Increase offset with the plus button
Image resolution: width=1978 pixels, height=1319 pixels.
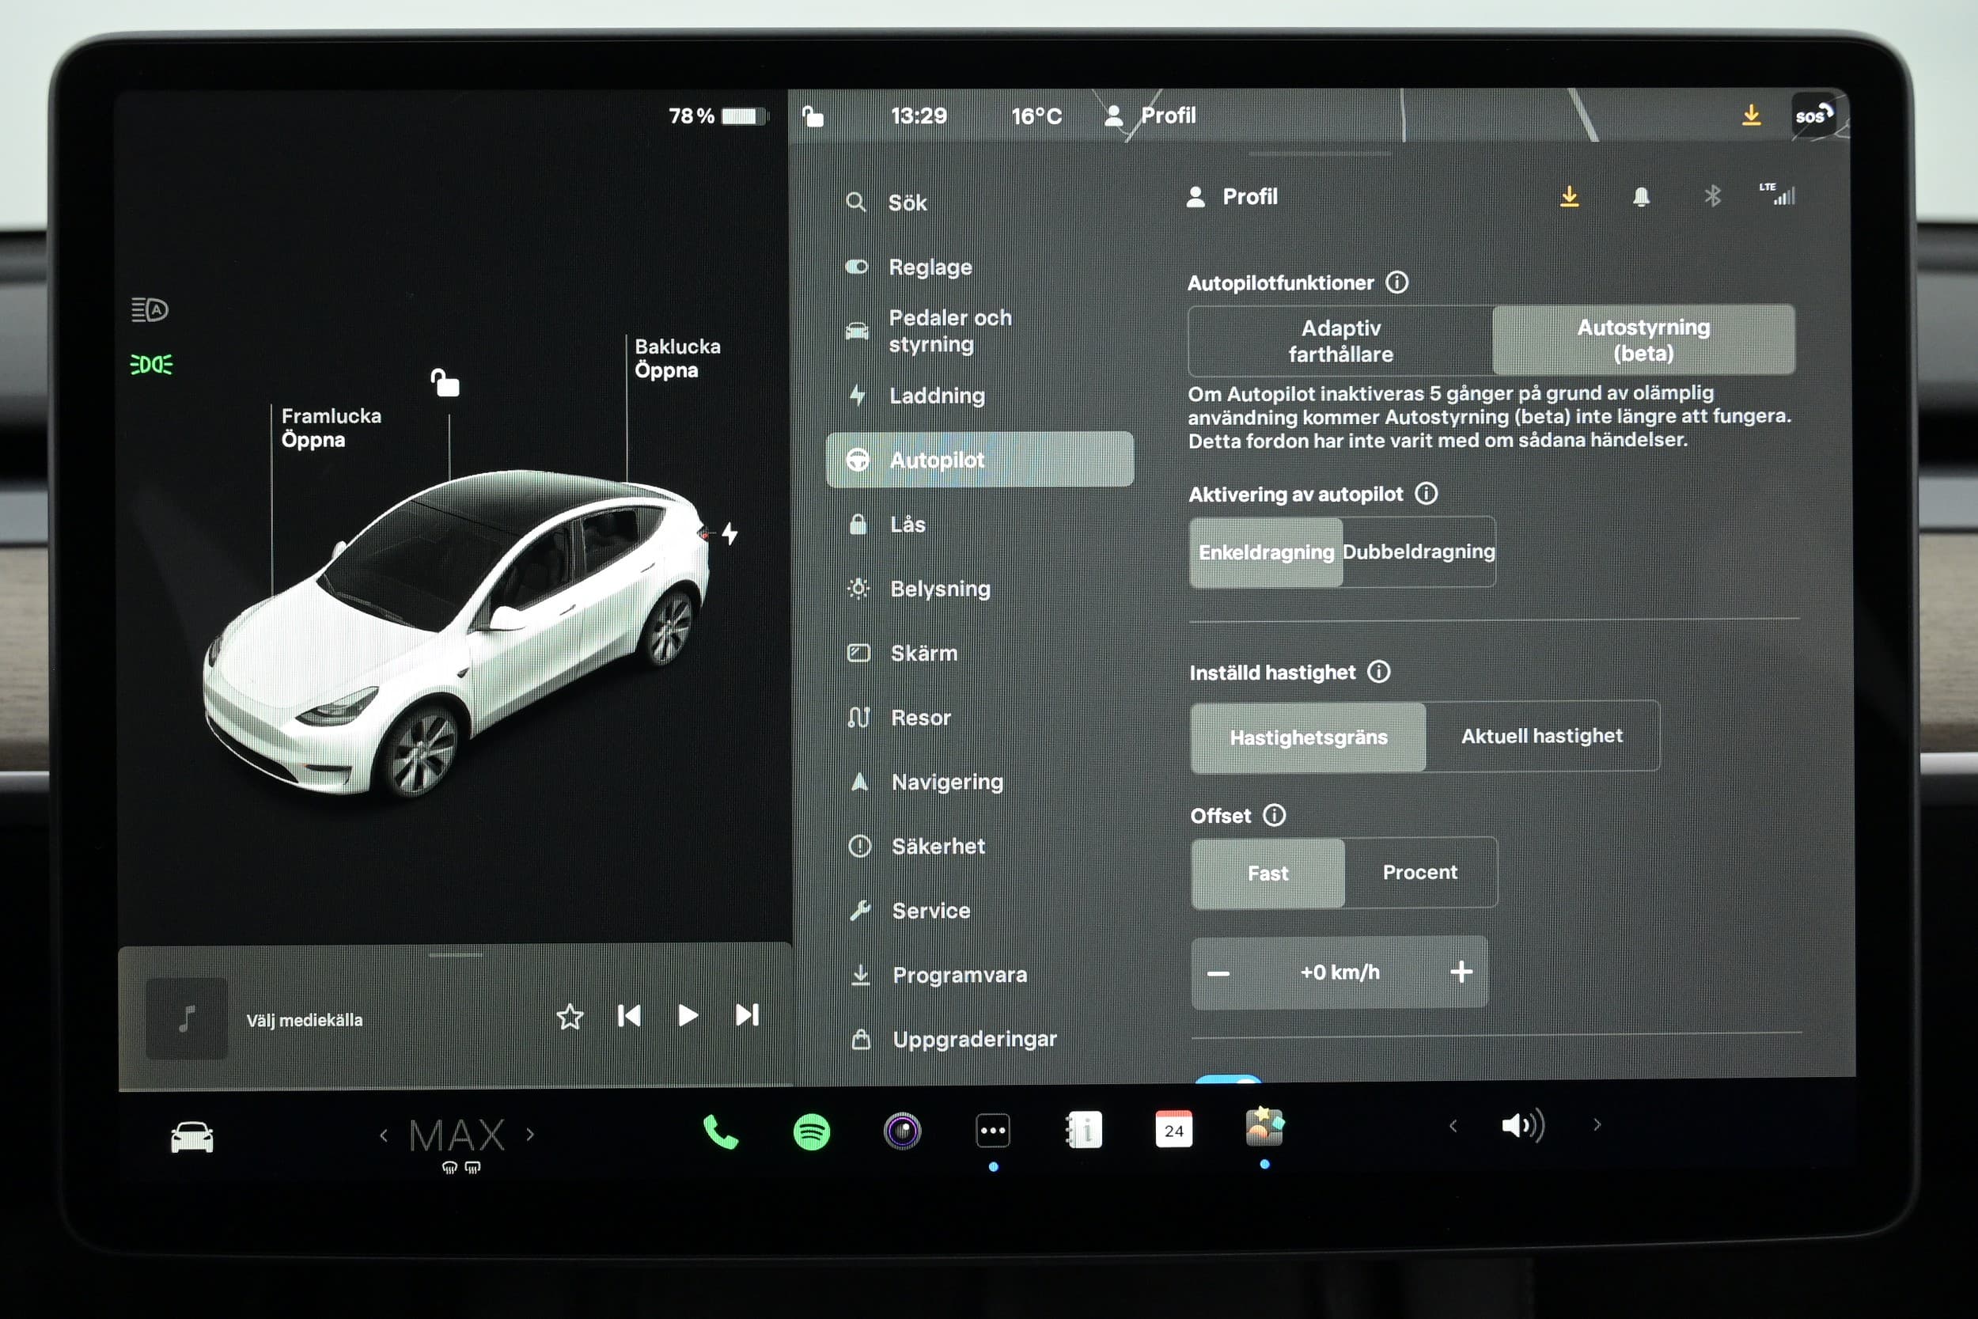[1461, 972]
